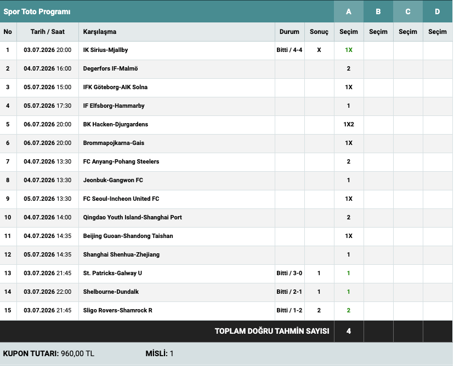Click the 2 pick for Qingdao-Shanghai Port
The width and height of the screenshot is (454, 366).
349,217
